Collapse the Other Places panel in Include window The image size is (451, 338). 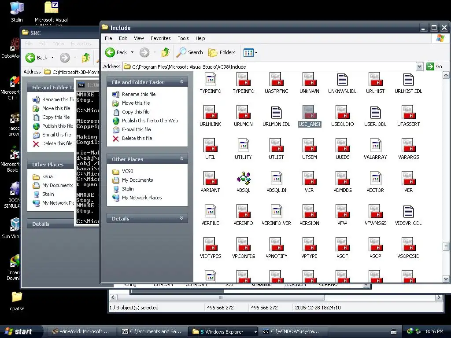pos(182,158)
